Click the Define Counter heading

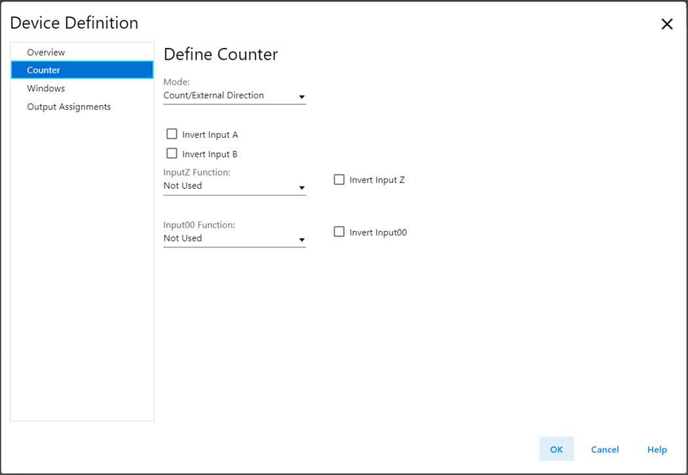(x=221, y=54)
